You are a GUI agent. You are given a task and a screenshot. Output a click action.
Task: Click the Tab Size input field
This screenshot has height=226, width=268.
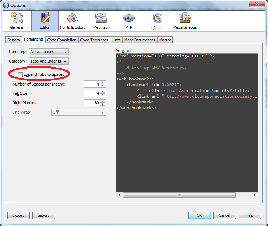point(92,93)
